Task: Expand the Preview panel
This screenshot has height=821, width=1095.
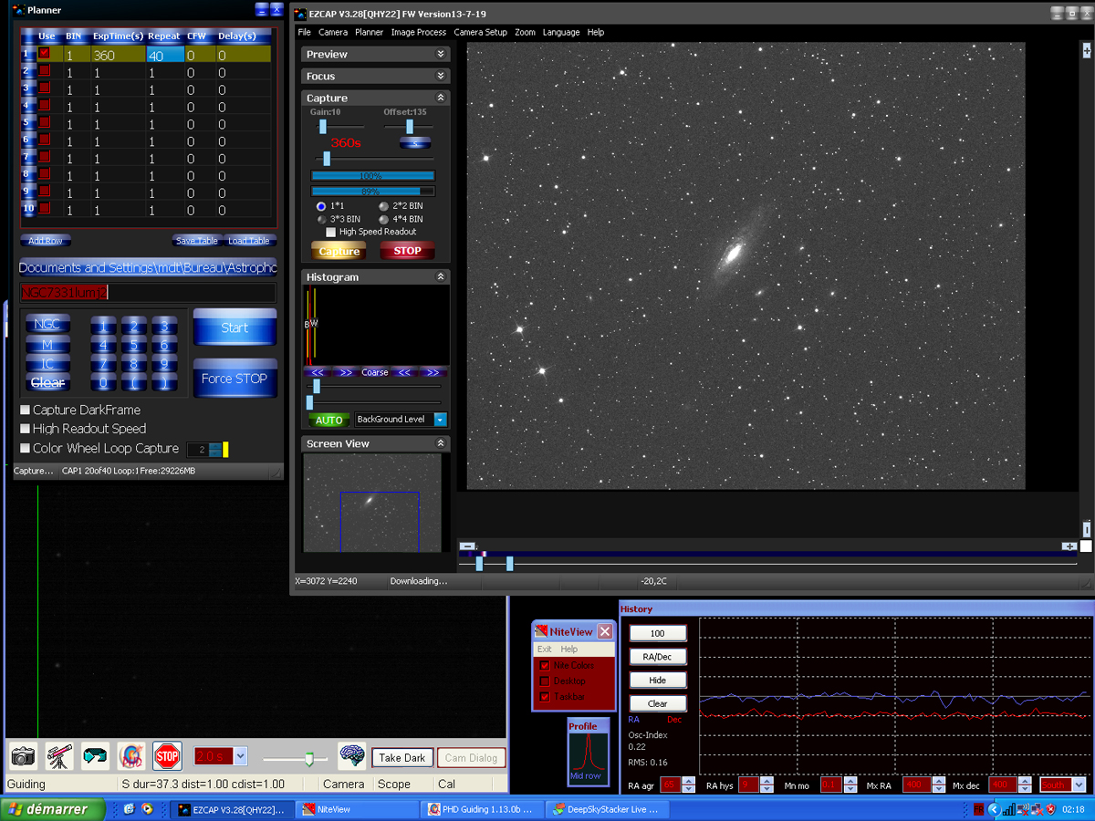Action: [x=441, y=54]
